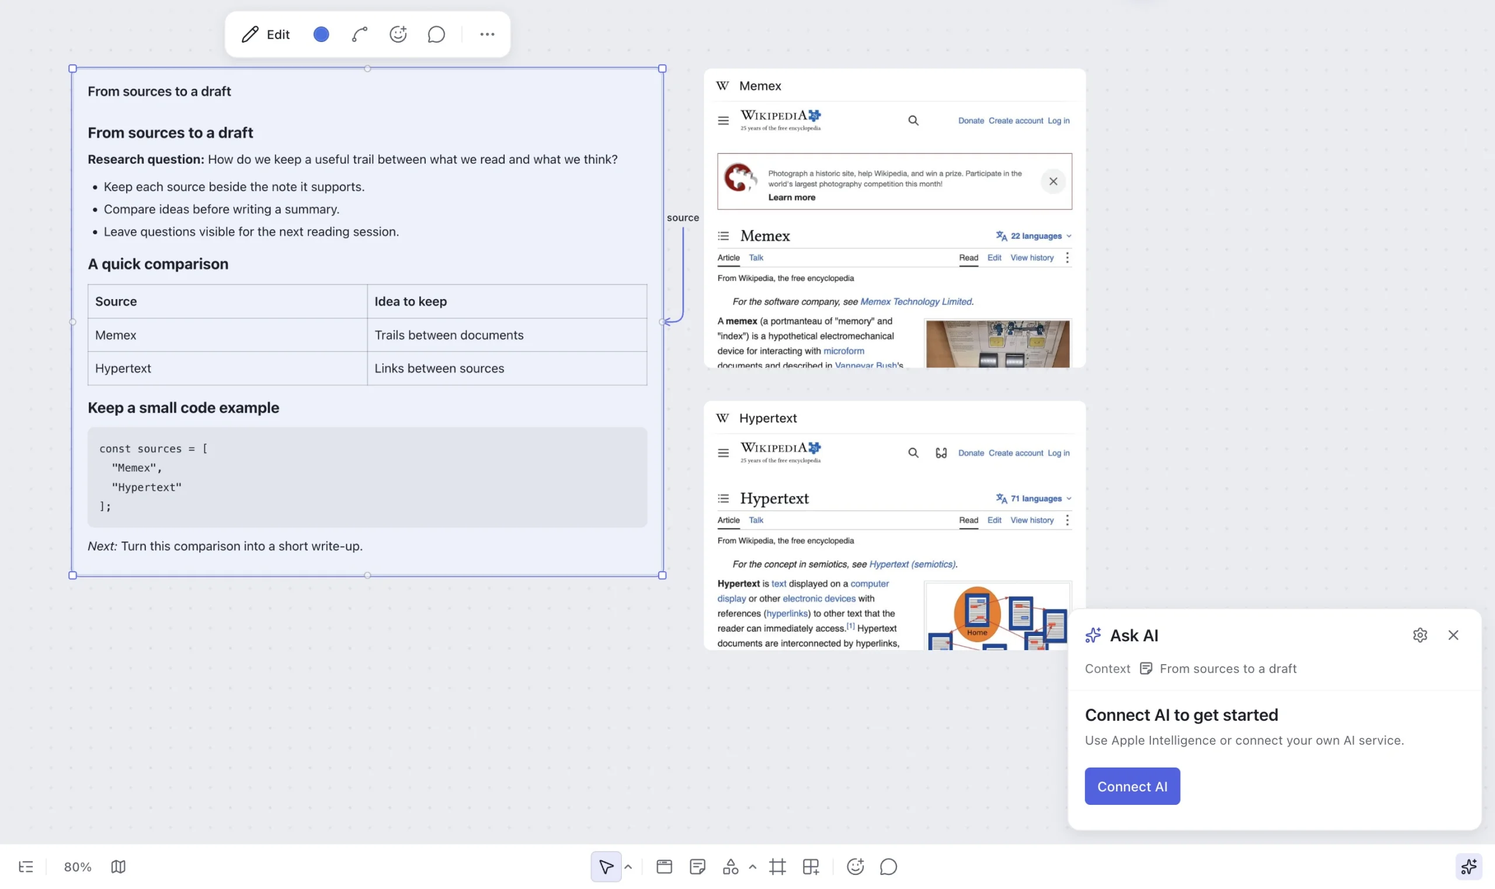Open the Talk tab on the Memex article
This screenshot has height=889, width=1495.
(756, 258)
